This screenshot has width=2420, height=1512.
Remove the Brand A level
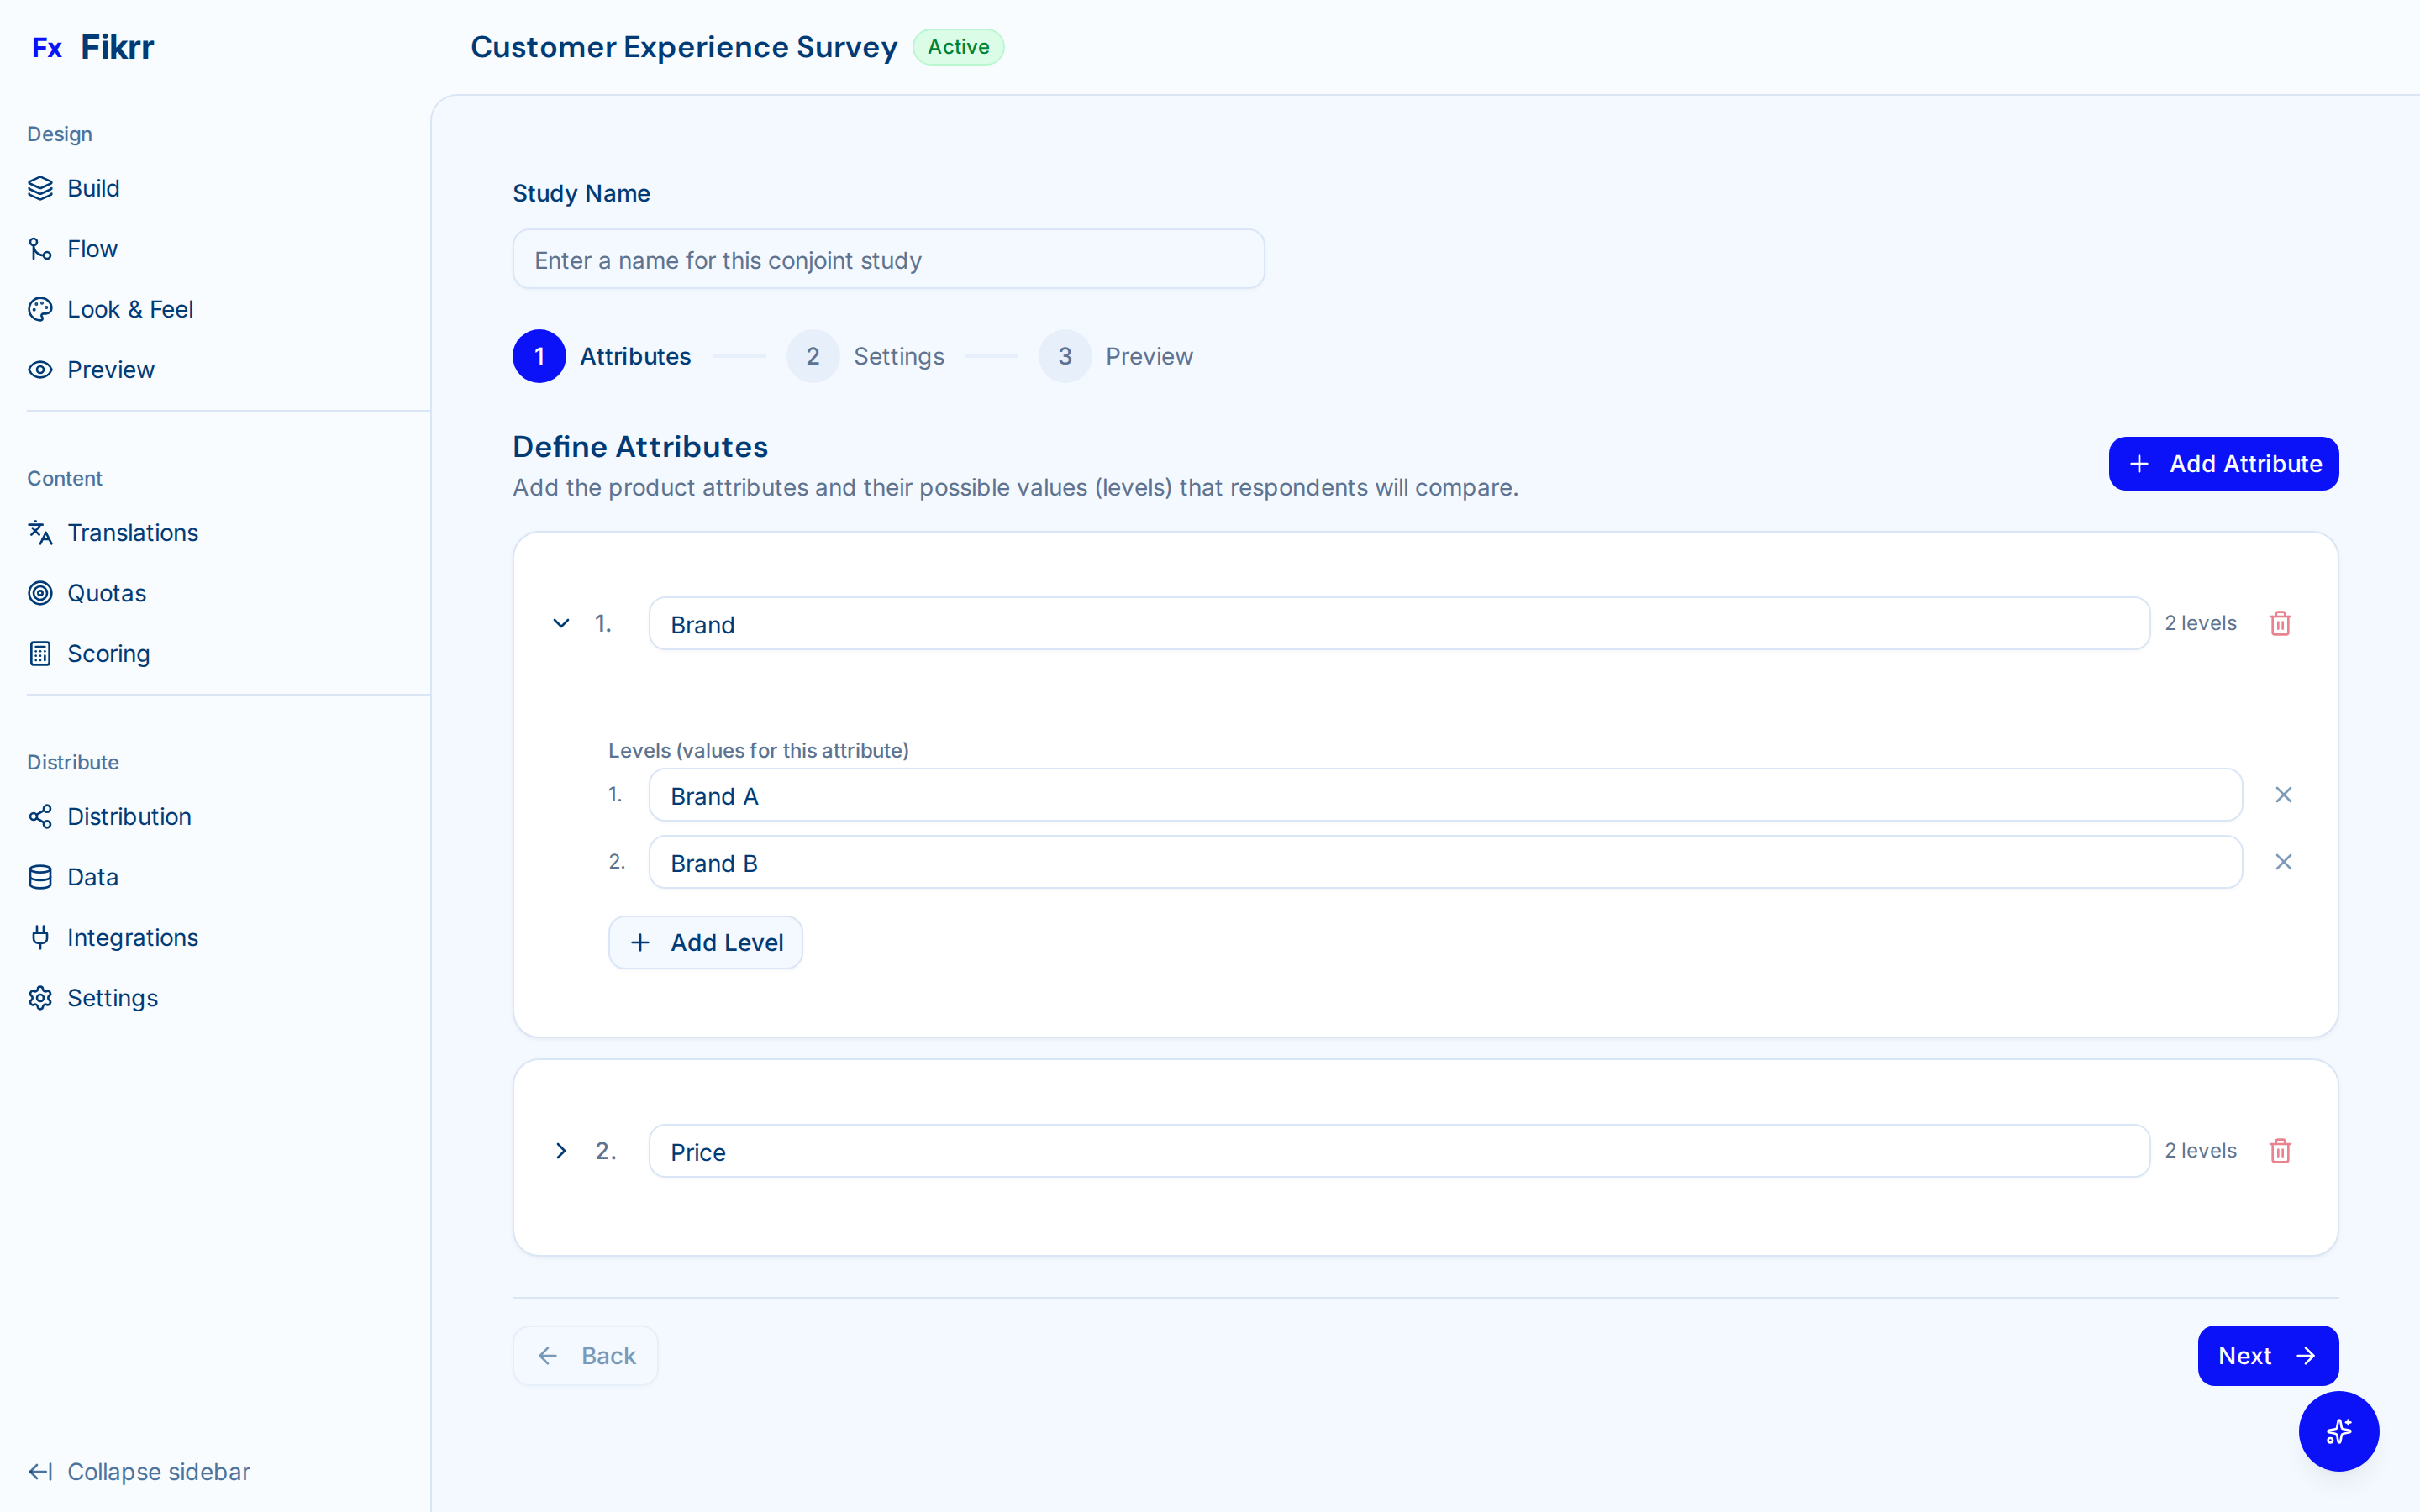point(2284,794)
